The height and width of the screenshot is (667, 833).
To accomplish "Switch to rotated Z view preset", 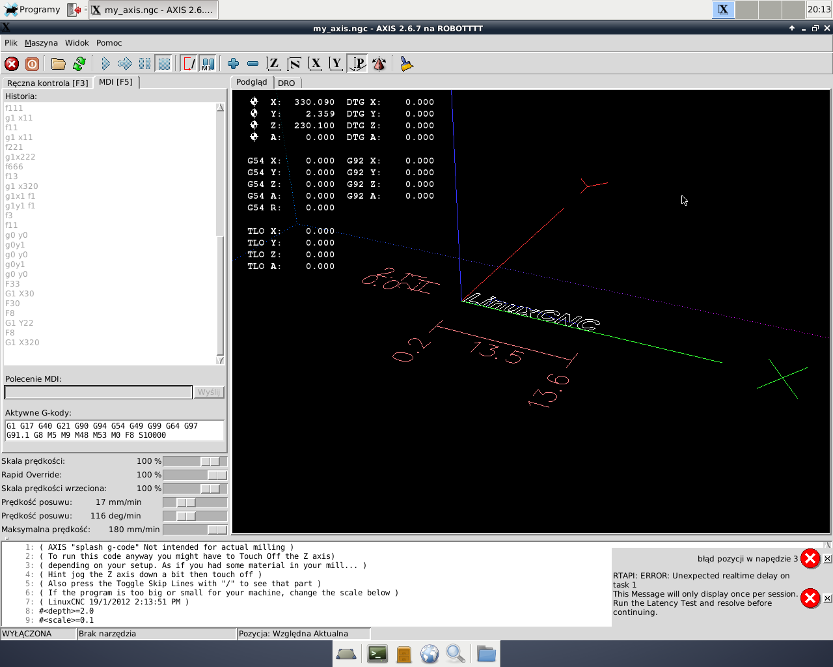I will point(294,64).
